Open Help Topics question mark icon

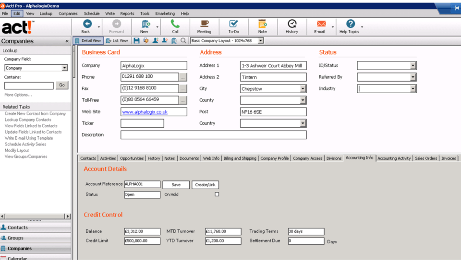coord(351,24)
